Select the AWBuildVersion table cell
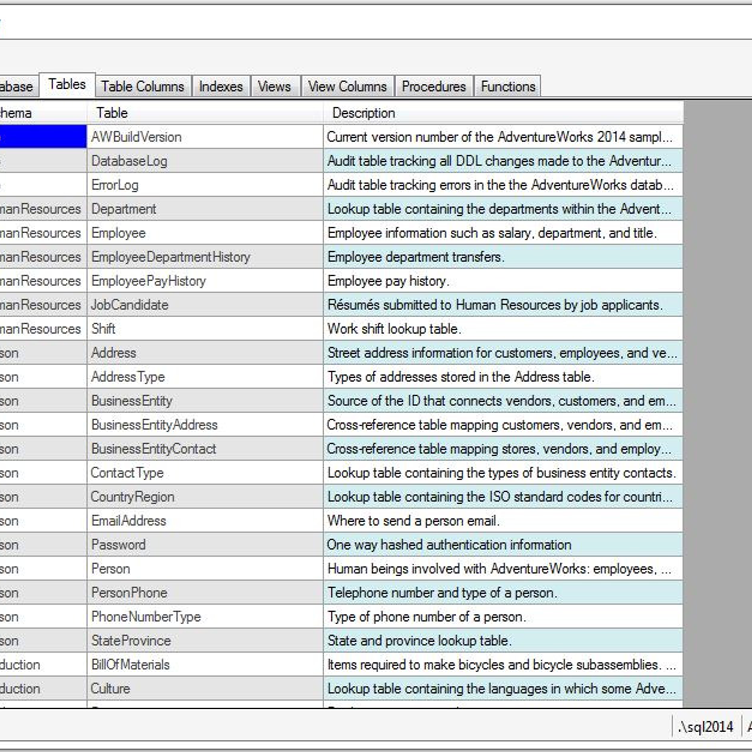Viewport: 752px width, 752px height. tap(205, 137)
